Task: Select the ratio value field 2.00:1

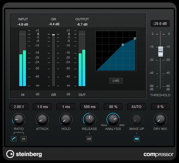Action: [19, 107]
